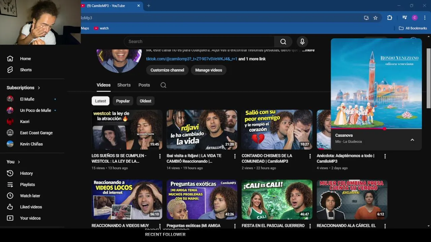Open Chrome profile avatar C
The height and width of the screenshot is (242, 431).
click(415, 18)
